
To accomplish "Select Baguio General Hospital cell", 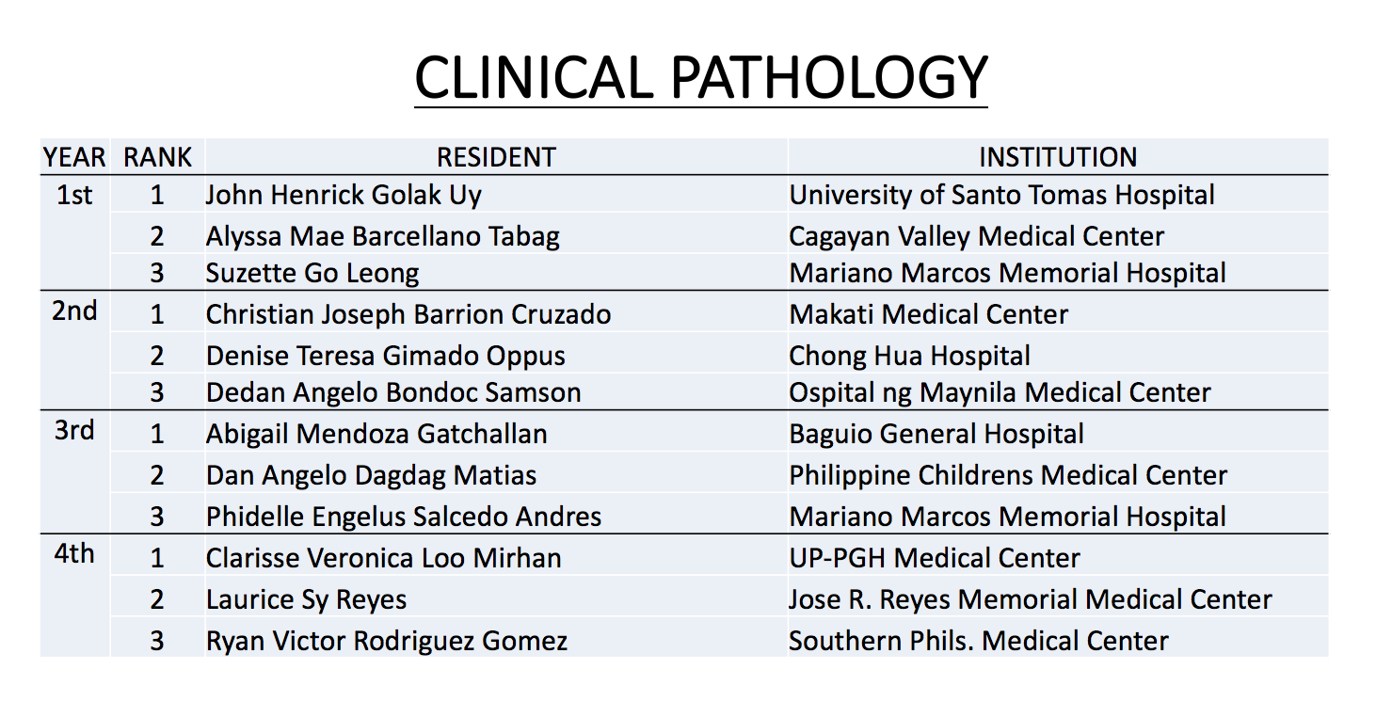I will point(936,434).
